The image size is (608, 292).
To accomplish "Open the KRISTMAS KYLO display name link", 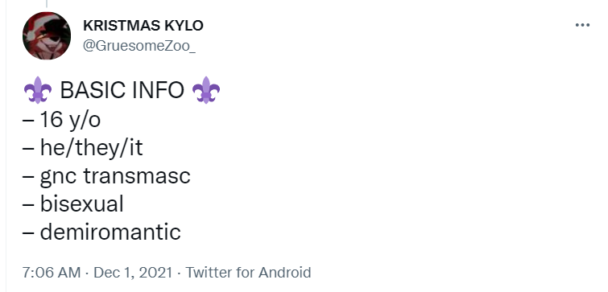I will [143, 26].
